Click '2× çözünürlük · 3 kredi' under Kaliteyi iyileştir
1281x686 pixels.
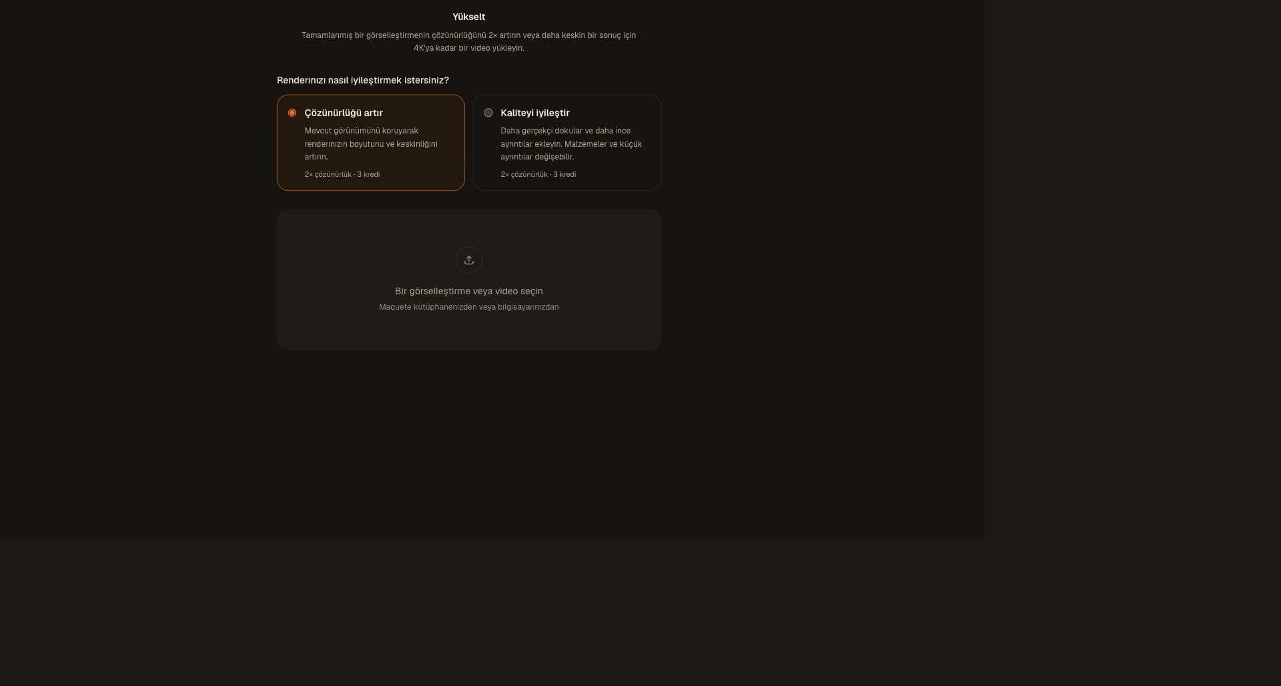click(538, 174)
